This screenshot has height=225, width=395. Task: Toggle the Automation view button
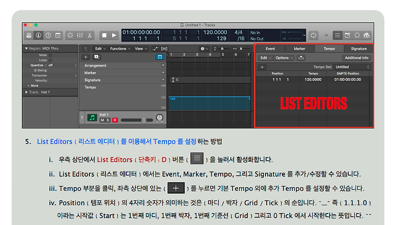tap(155, 49)
